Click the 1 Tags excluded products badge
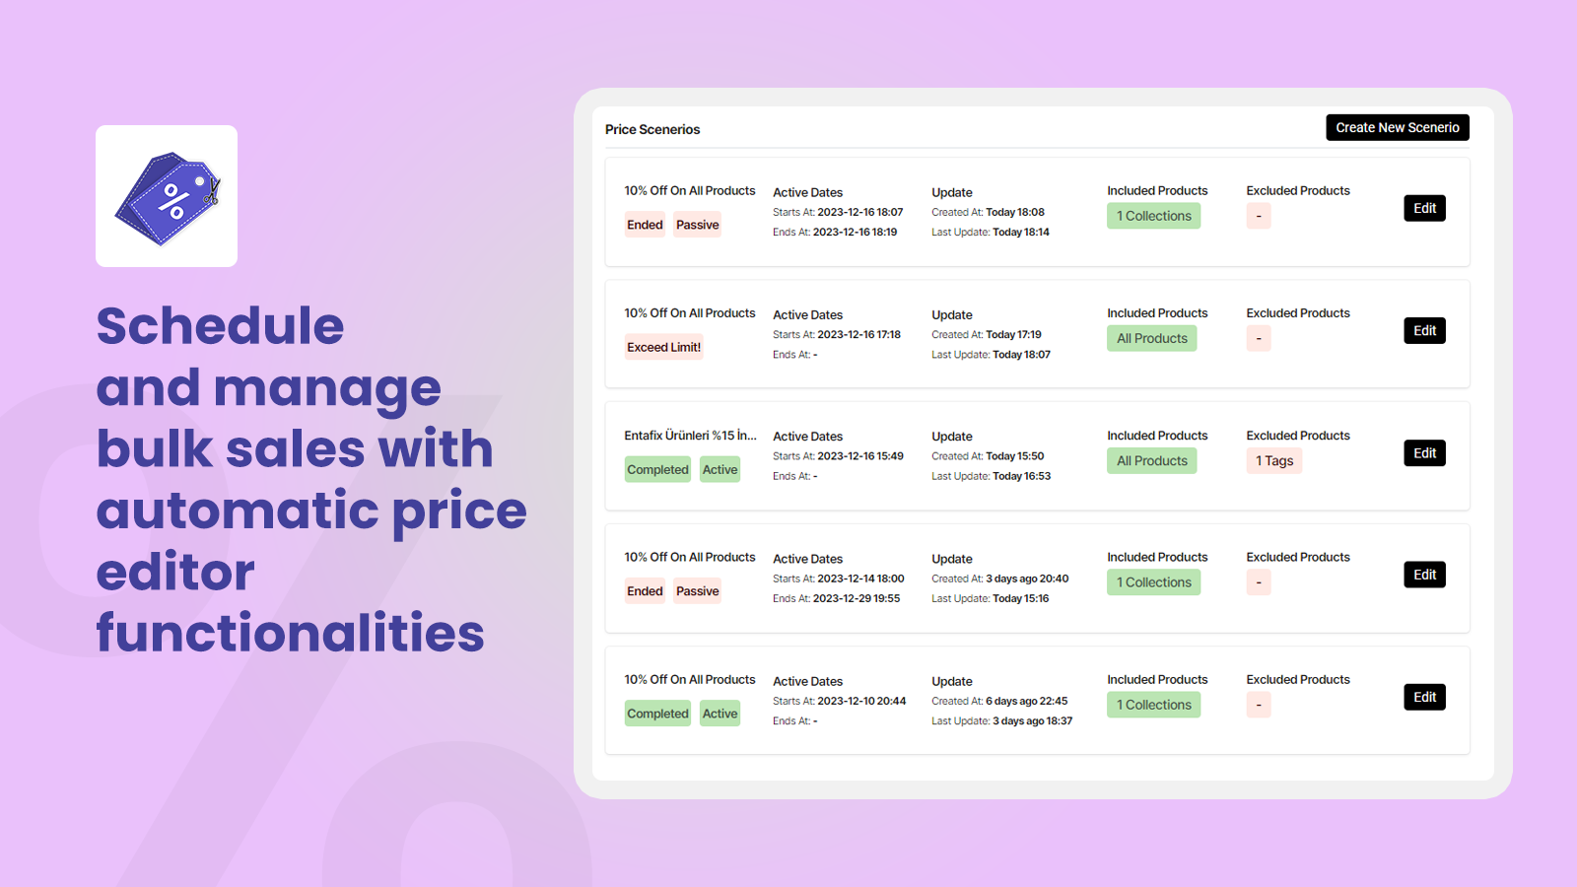 pyautogui.click(x=1273, y=461)
